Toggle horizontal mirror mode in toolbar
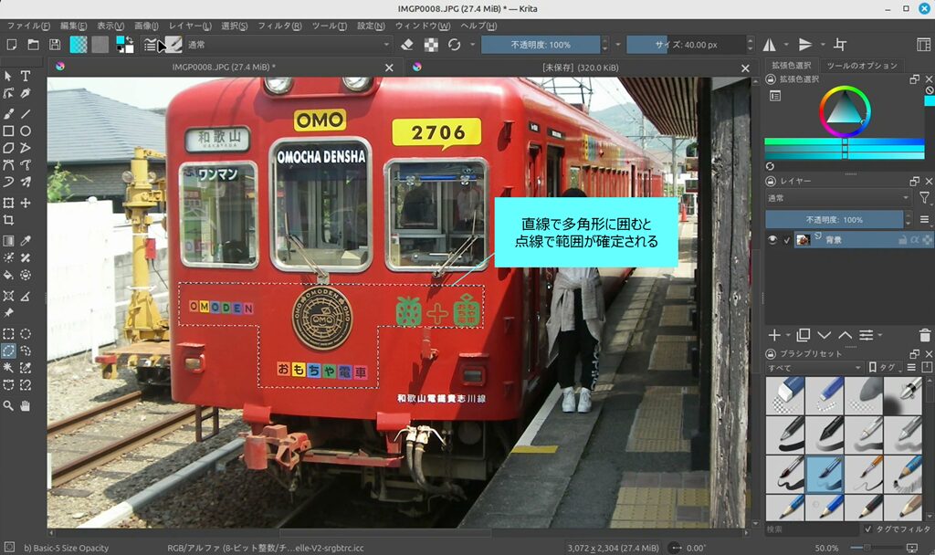This screenshot has height=555, width=935. (x=769, y=44)
